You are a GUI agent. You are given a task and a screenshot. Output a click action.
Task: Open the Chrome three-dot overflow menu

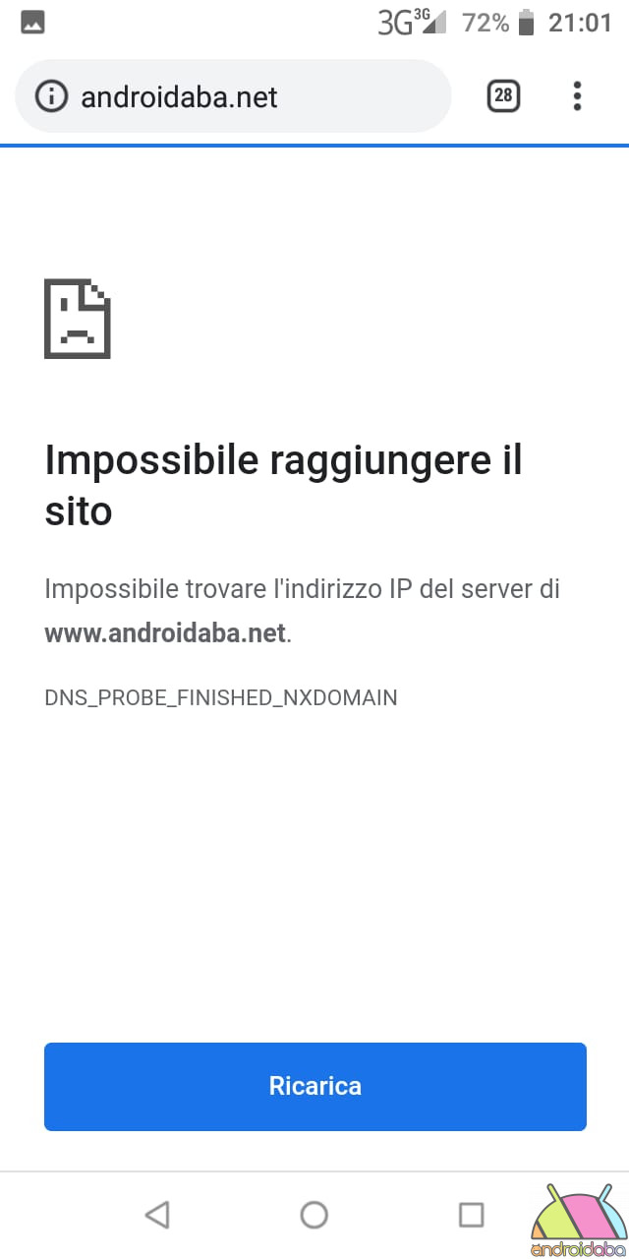[x=577, y=95]
